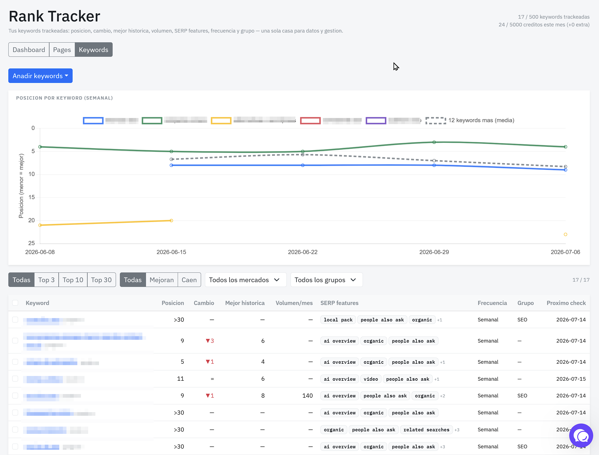Select the Todas position filter
Screen dimensions: 599x455
(21, 280)
